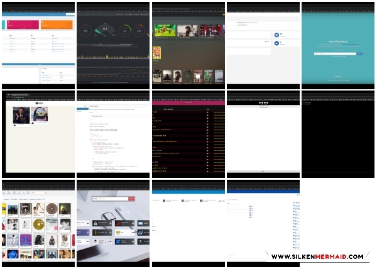This screenshot has width=377, height=269.
Task: Click the magenta header bar above the dark file list
Action: (188, 102)
